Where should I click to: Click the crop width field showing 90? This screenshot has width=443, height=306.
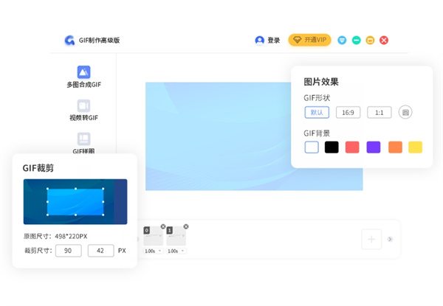tap(69, 251)
